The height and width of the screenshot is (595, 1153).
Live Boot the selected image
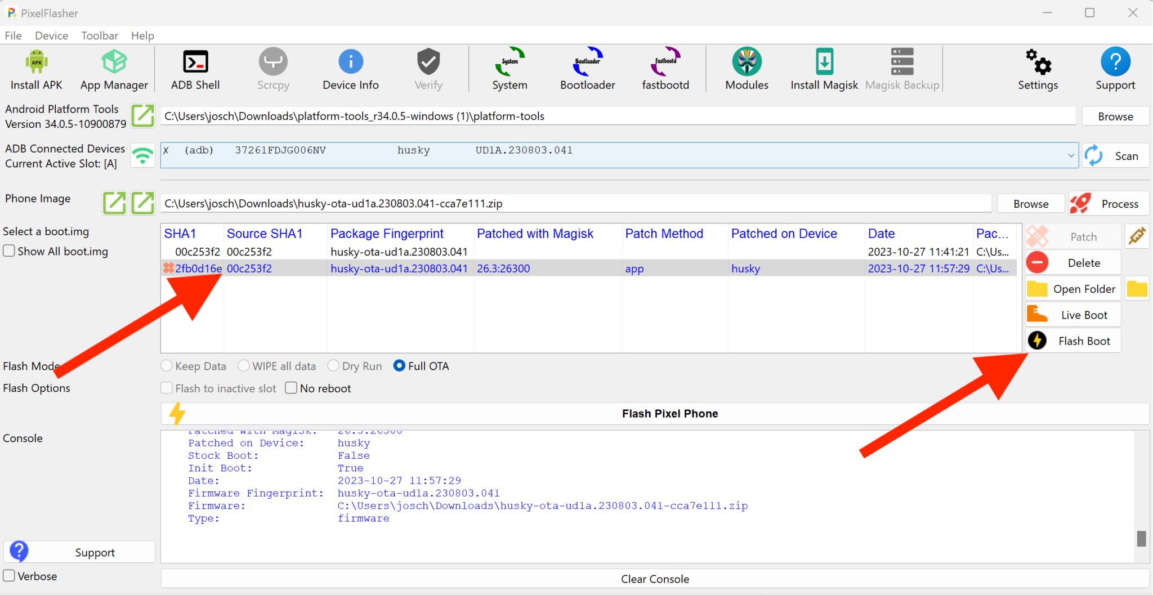point(1072,315)
